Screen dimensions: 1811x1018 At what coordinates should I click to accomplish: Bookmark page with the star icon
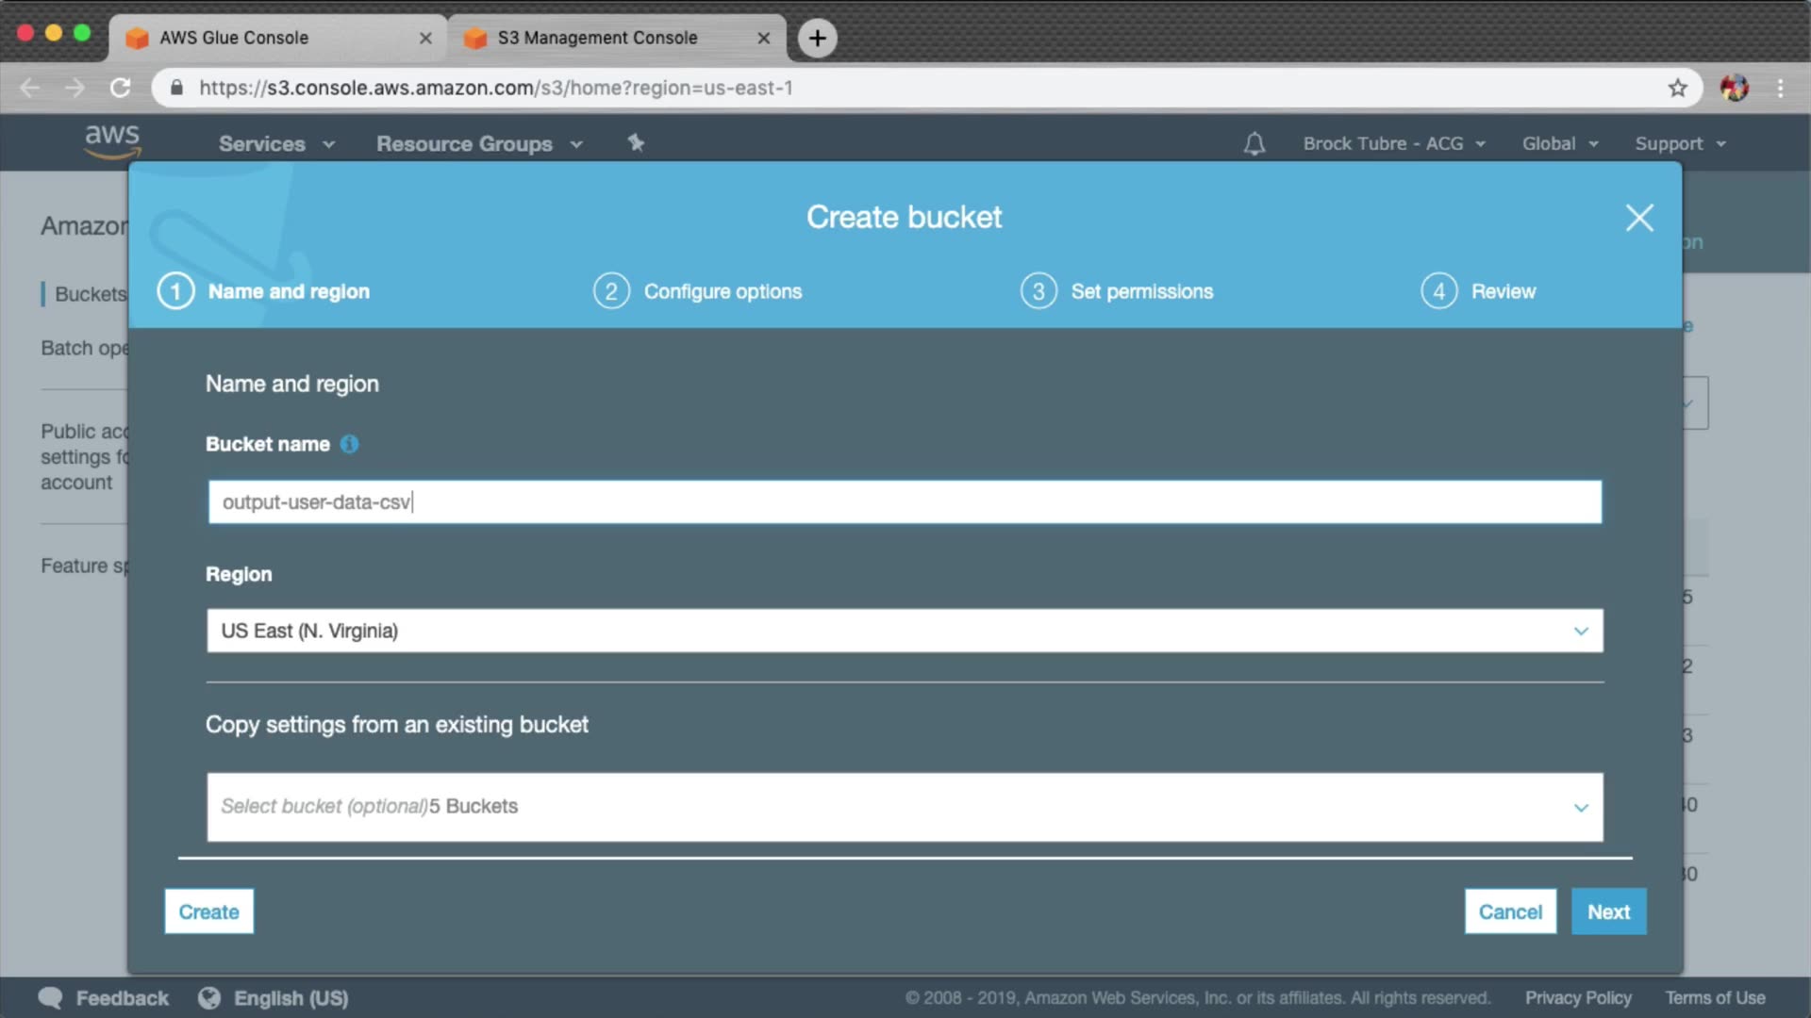tap(1677, 88)
